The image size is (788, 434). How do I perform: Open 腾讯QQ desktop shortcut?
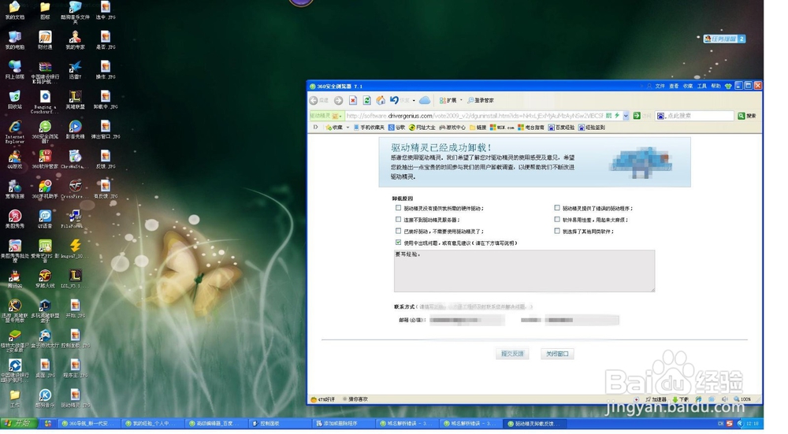coord(14,279)
